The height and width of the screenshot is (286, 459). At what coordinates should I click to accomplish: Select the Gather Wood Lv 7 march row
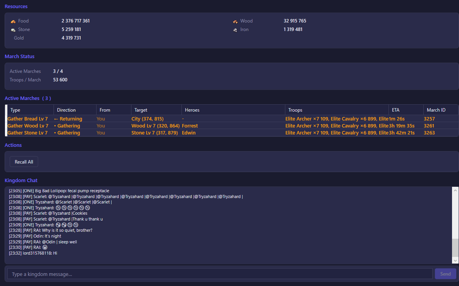click(233, 126)
